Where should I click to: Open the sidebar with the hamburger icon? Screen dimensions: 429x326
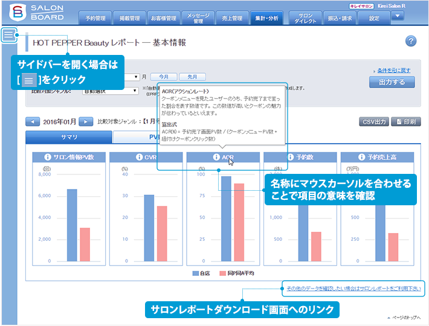[9, 36]
